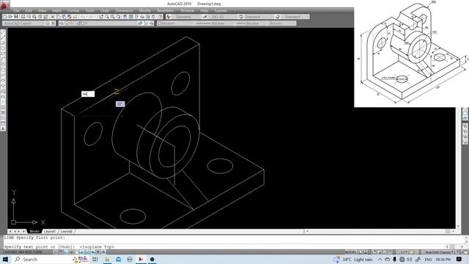The width and height of the screenshot is (469, 264).
Task: Open the multileader style Standard dropdown
Action: point(295,17)
